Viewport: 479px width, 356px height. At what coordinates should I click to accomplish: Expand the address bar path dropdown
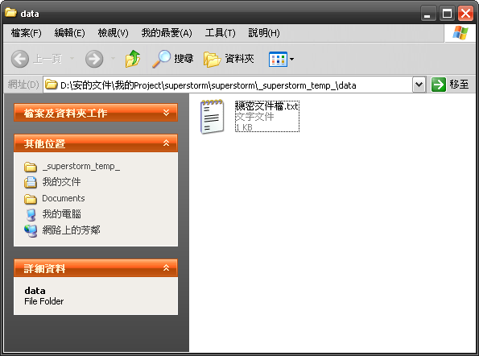pos(419,85)
